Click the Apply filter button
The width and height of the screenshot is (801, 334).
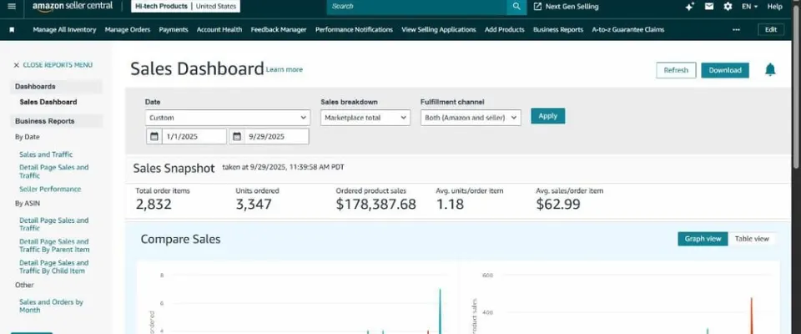pyautogui.click(x=547, y=115)
